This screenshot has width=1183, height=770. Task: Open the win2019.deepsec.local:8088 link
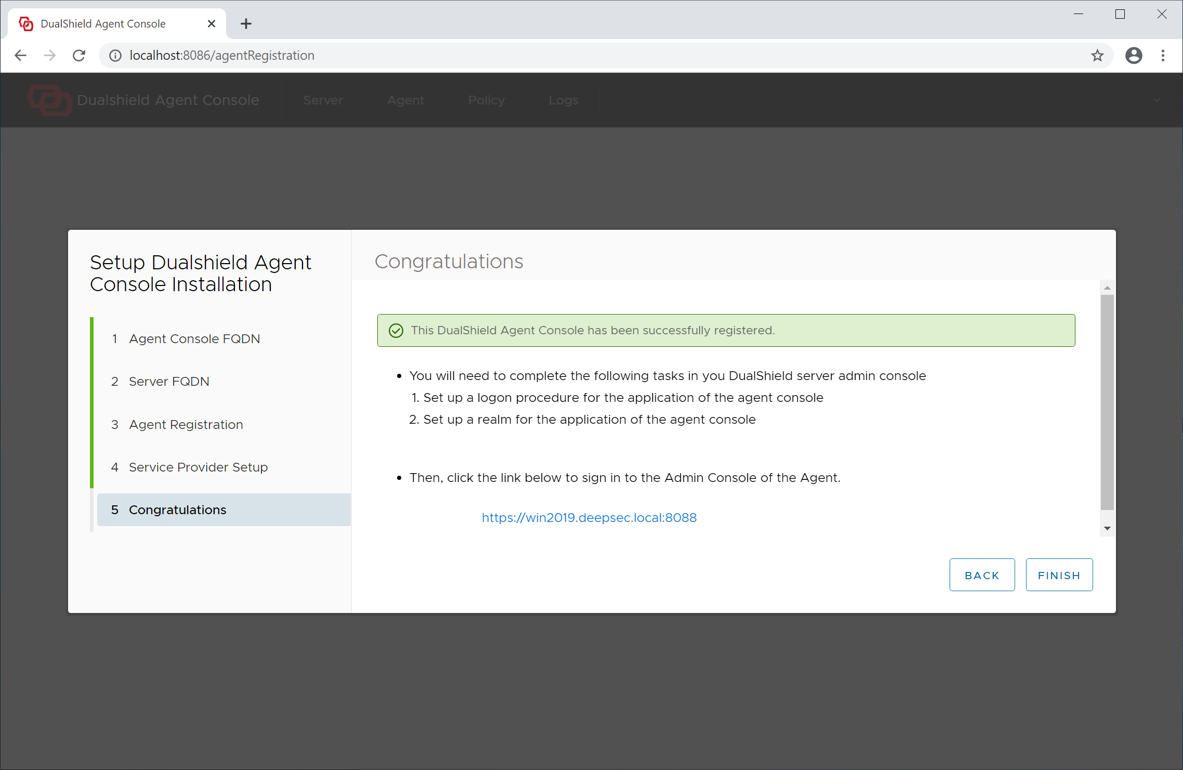pos(589,517)
